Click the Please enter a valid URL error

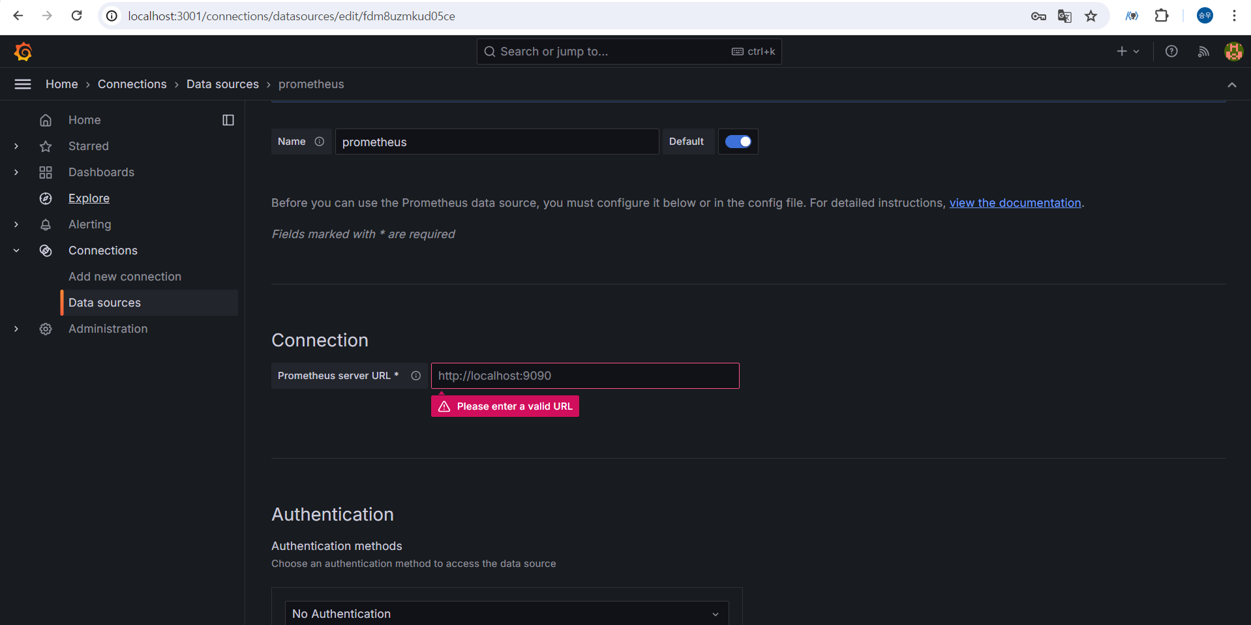(505, 406)
